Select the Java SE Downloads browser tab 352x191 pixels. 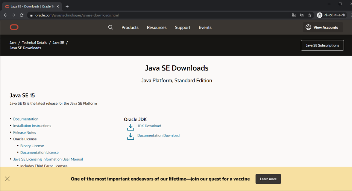[x=32, y=6]
